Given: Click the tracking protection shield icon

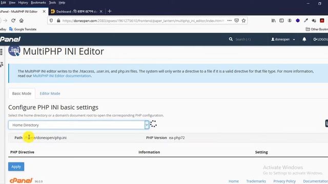Looking at the screenshot, I should click(x=51, y=20).
